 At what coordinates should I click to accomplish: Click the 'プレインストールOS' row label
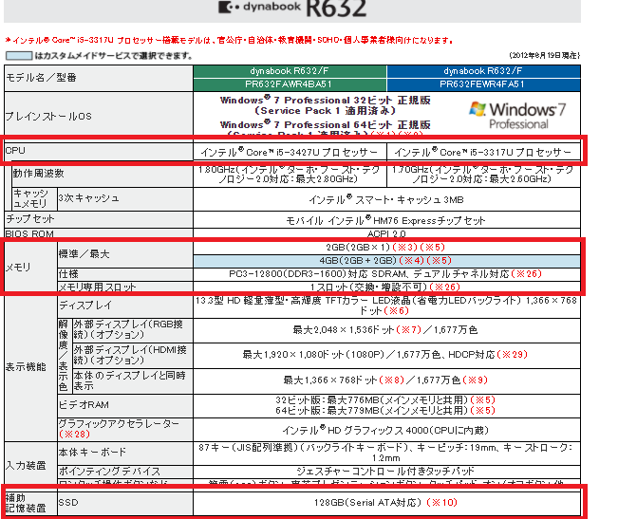point(48,116)
